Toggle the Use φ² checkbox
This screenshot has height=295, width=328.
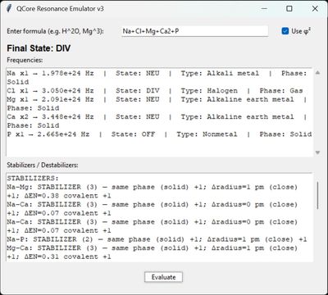click(x=285, y=31)
